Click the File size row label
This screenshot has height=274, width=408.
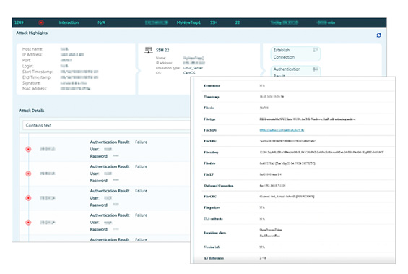point(209,108)
